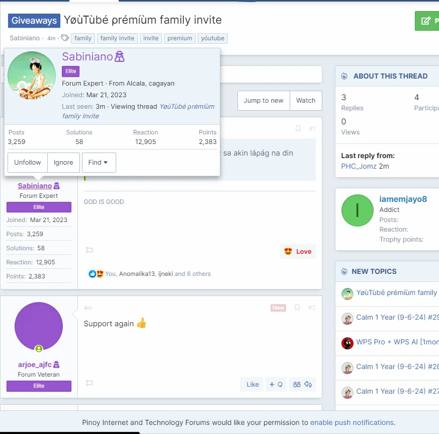Reply to post #2 with quote icon
439x434 pixels.
click(x=302, y=385)
